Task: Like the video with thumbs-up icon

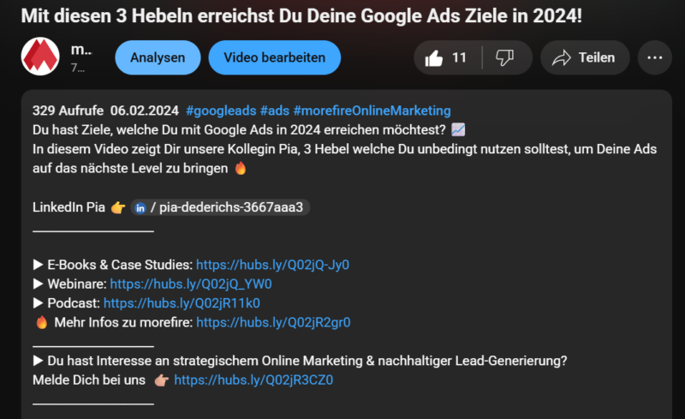Action: (x=434, y=57)
